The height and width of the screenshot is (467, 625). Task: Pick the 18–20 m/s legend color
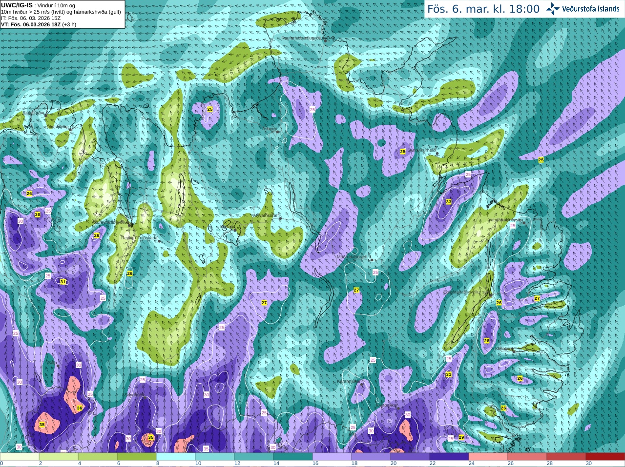tap(371, 457)
